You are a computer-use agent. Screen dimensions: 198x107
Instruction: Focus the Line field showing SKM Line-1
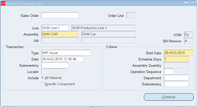click(x=55, y=28)
